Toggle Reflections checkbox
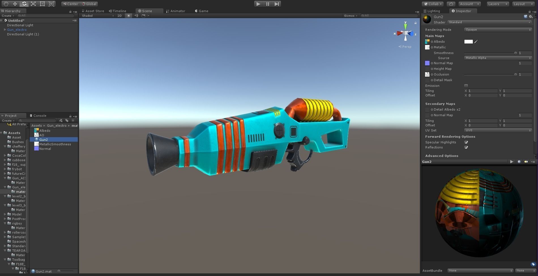538x276 pixels. [466, 147]
